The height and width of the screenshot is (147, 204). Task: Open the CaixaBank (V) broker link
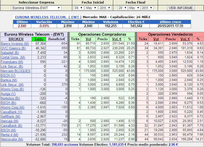click(11, 112)
